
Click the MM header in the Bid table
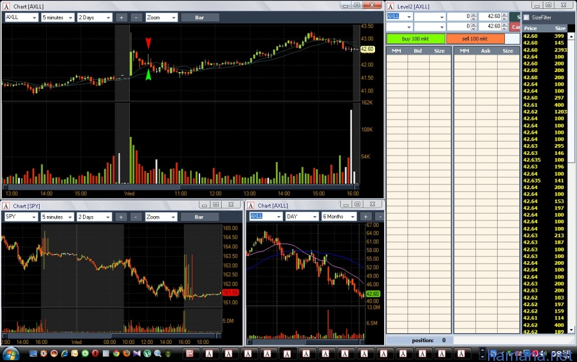pos(397,50)
